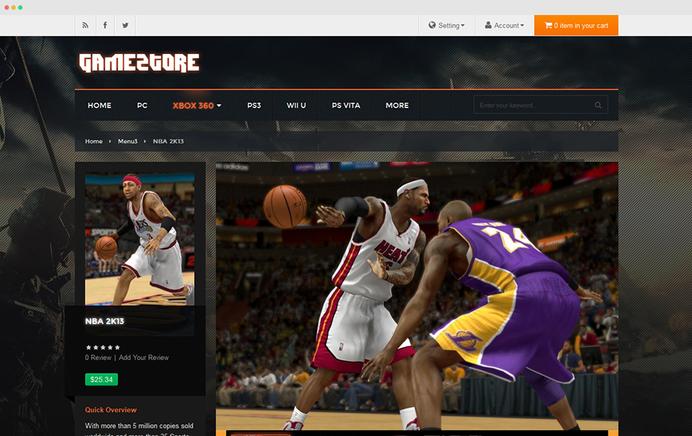Select the PS3 menu item

253,105
